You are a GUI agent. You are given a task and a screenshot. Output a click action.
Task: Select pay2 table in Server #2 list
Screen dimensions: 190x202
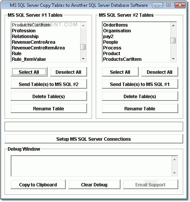click(x=136, y=36)
